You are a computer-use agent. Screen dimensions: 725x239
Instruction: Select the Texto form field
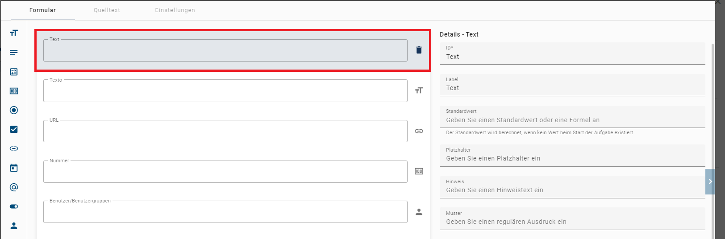tap(225, 91)
